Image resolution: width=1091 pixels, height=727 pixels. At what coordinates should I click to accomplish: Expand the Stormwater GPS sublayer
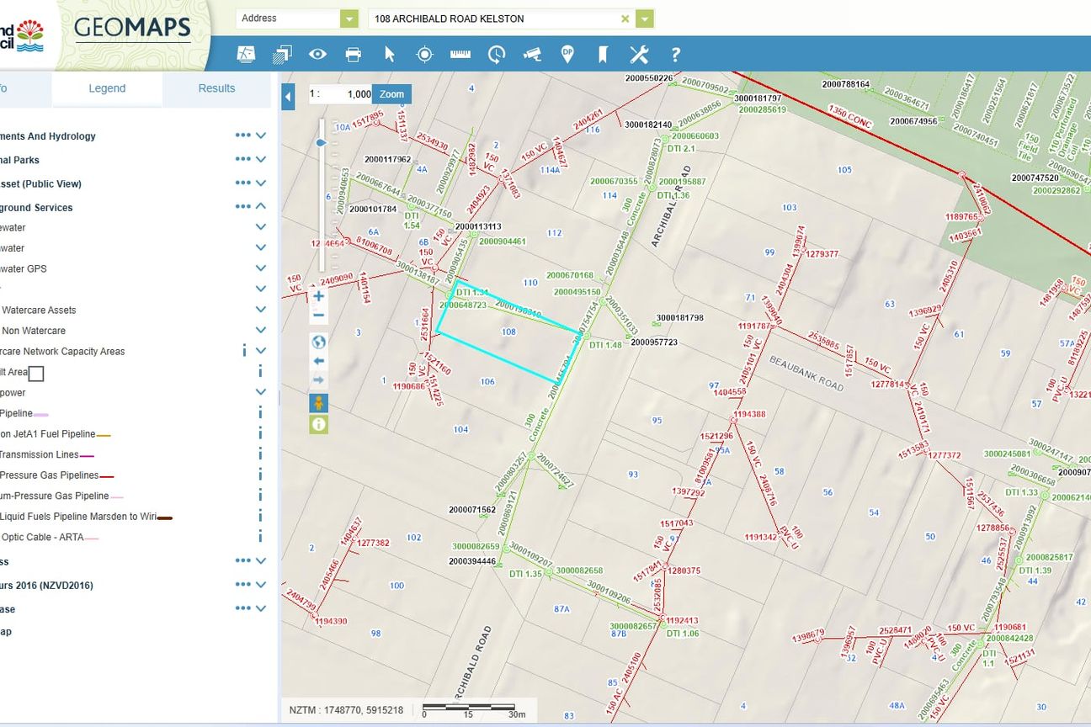(x=261, y=268)
